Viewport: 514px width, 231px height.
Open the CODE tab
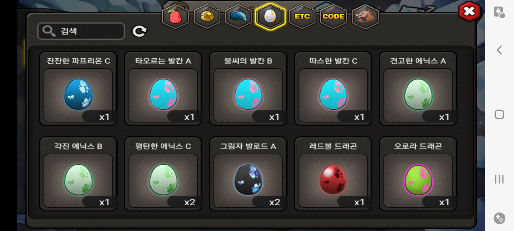click(333, 16)
